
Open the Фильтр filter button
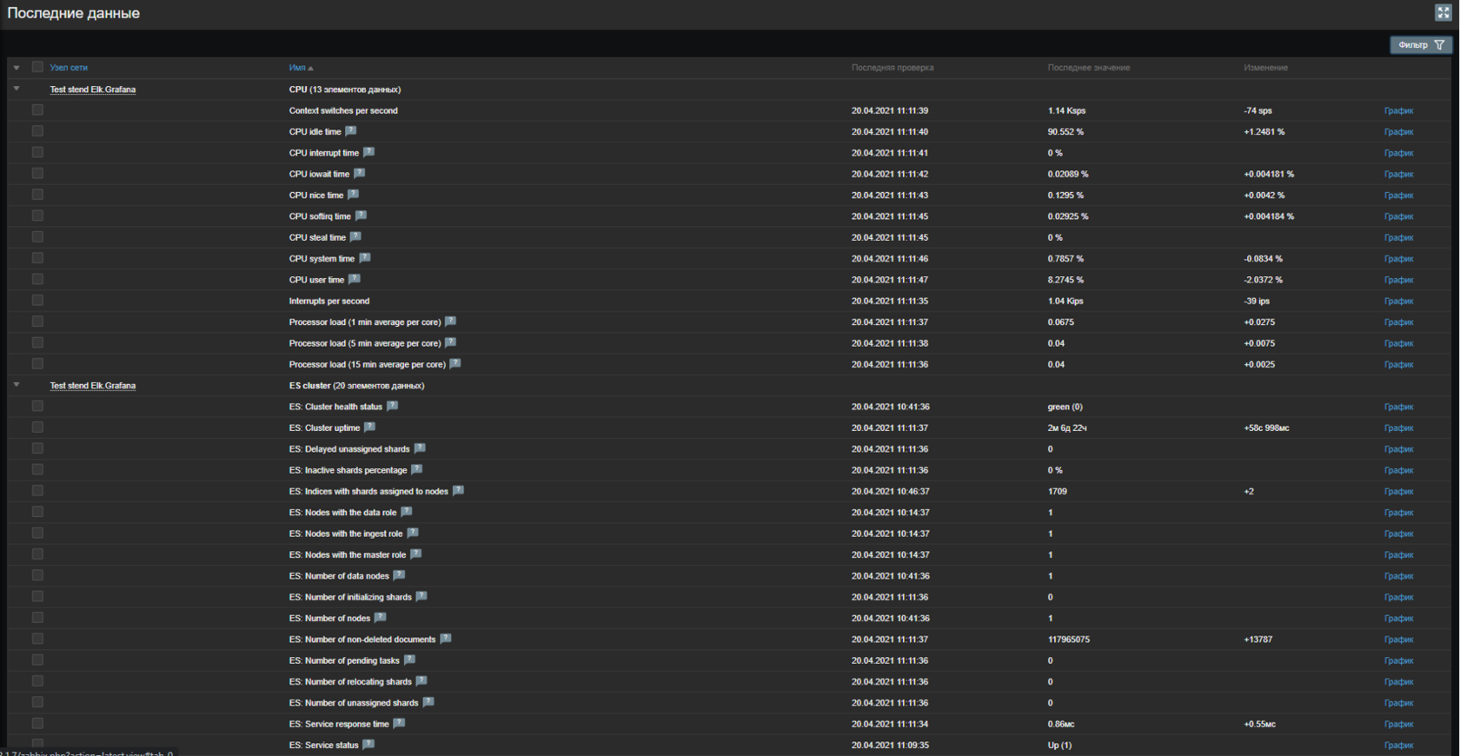1421,45
